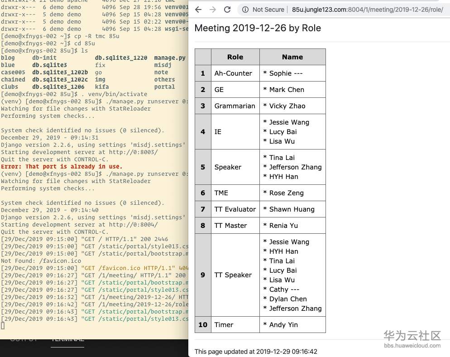The height and width of the screenshot is (357, 450).
Task: Select Tina Lai in the TT Speaker row
Action: [x=282, y=261]
